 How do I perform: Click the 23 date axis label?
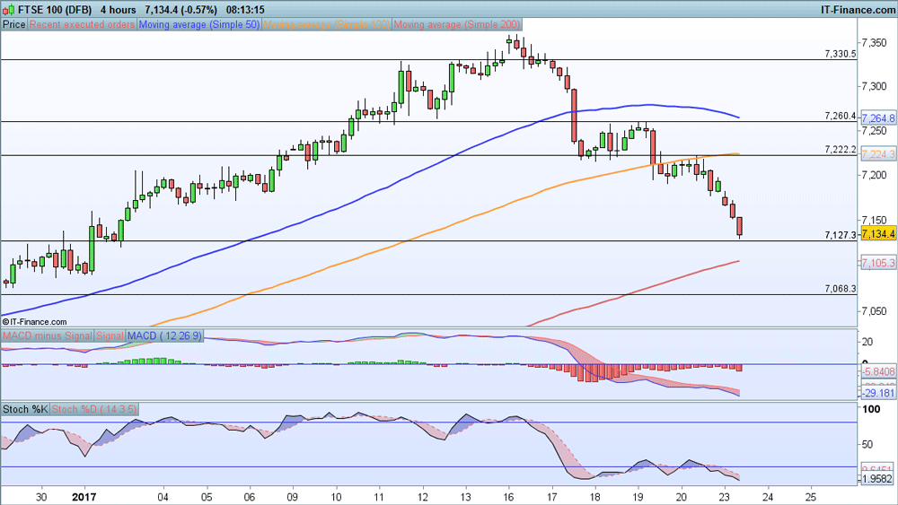[x=724, y=497]
